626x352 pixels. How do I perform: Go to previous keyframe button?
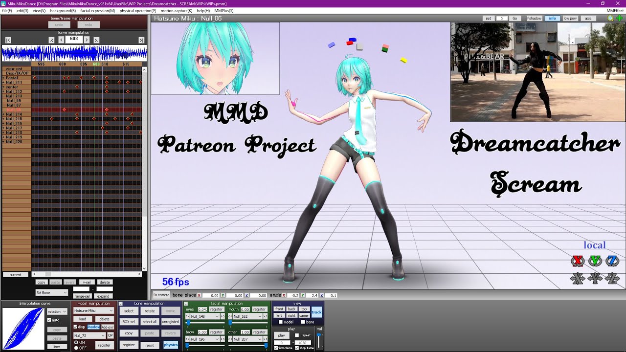click(x=51, y=40)
